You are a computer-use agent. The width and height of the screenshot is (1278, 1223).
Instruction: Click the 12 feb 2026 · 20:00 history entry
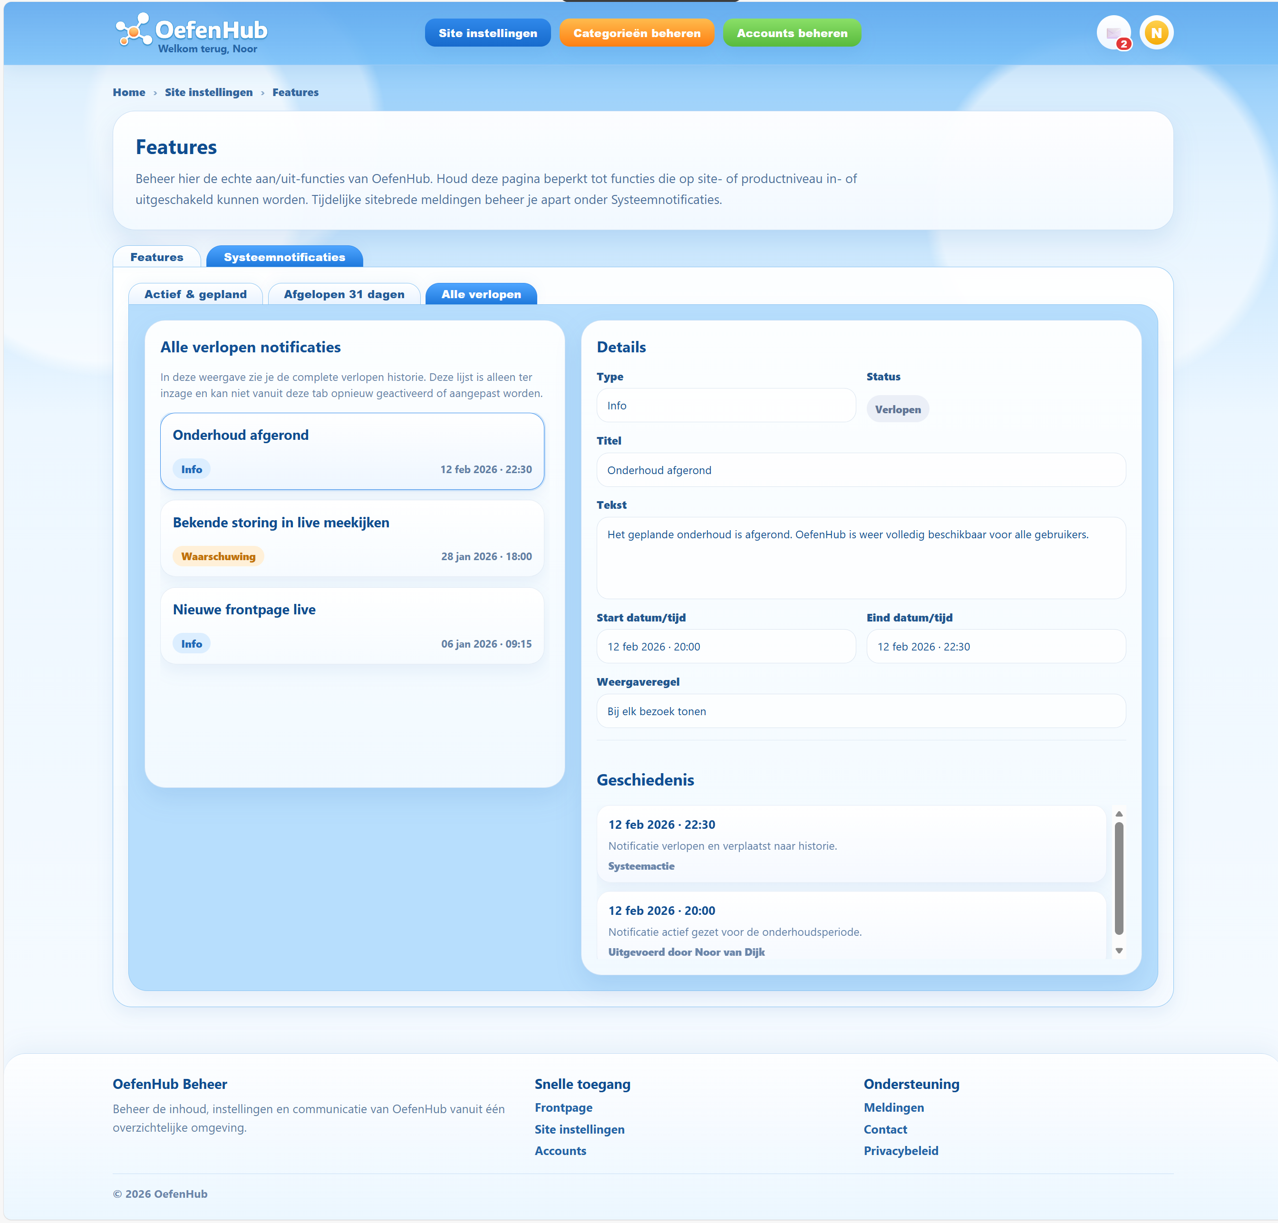(851, 926)
